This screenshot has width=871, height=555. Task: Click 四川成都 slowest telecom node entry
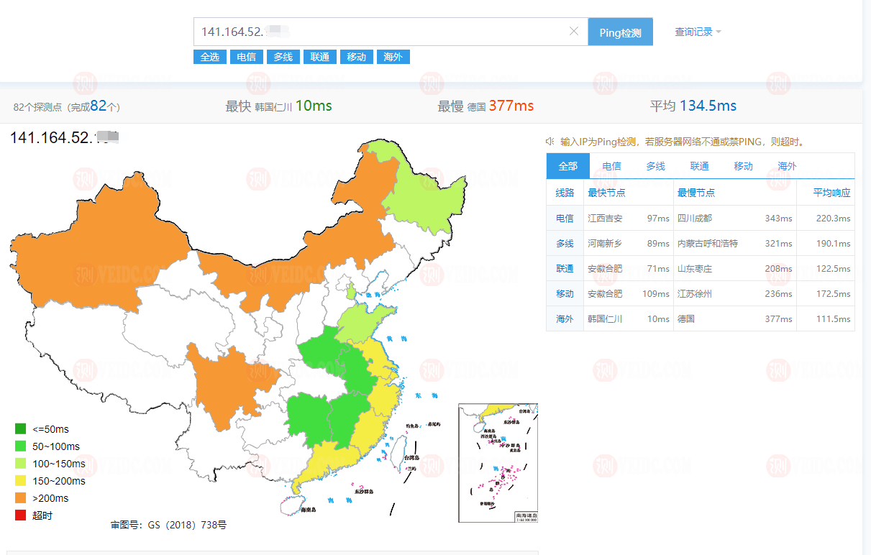click(x=694, y=218)
